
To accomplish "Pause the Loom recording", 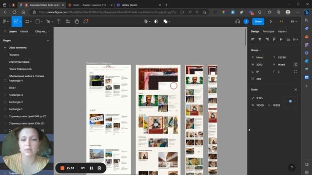I will 91,168.
